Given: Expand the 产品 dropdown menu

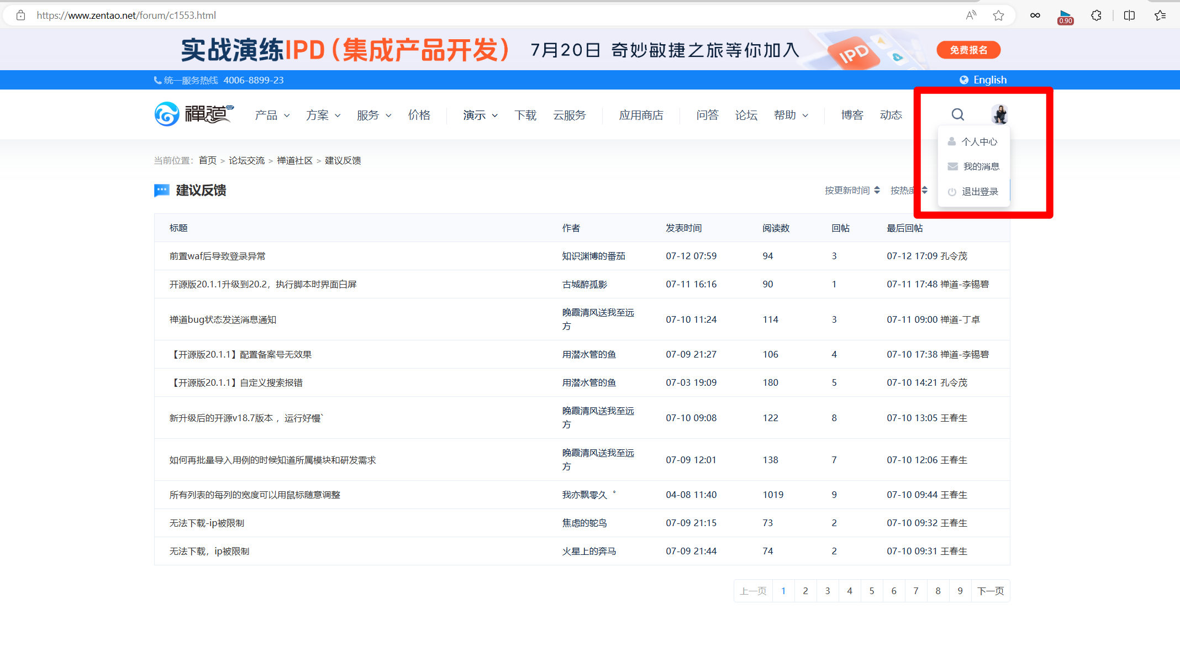Looking at the screenshot, I should pyautogui.click(x=272, y=115).
